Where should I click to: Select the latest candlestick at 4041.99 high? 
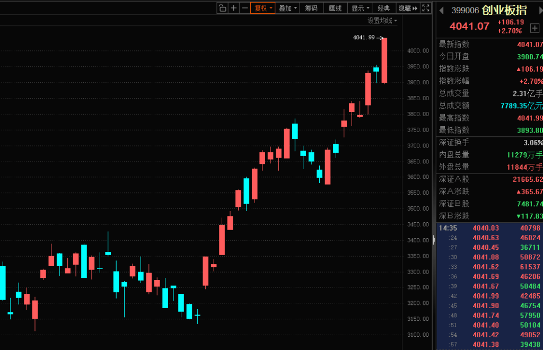click(384, 60)
